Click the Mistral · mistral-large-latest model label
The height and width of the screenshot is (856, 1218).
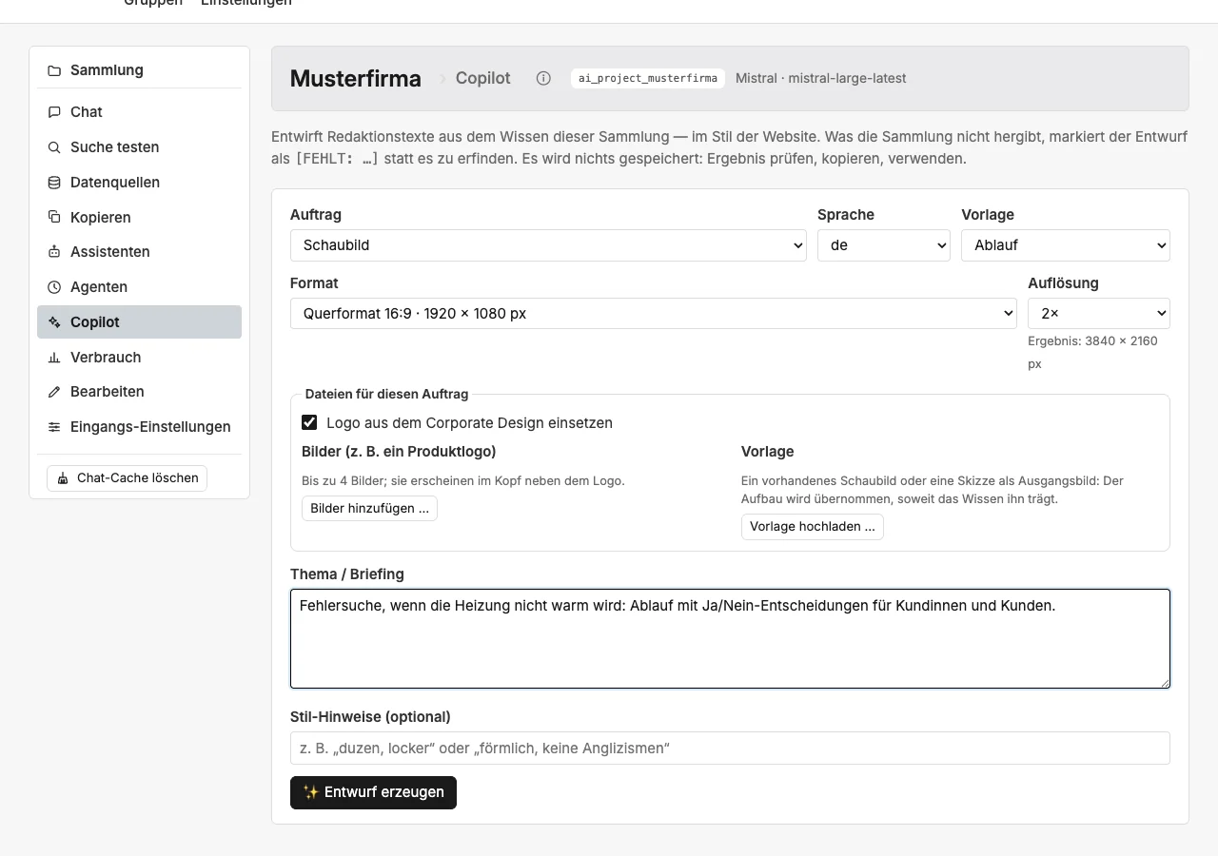point(821,78)
